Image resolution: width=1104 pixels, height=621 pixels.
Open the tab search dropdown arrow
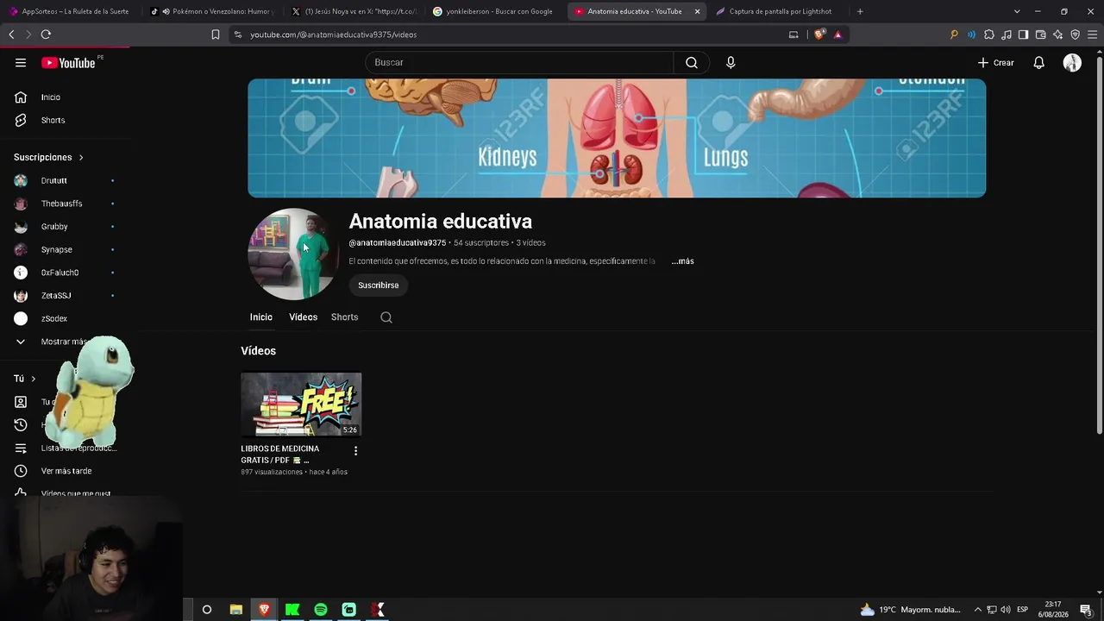[x=1017, y=11]
